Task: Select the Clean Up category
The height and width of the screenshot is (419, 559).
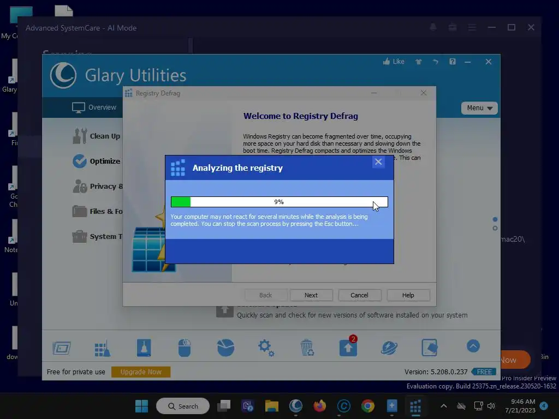Action: point(96,136)
